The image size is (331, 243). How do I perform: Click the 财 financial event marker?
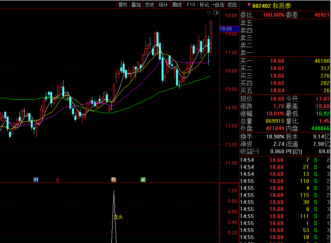[x=36, y=180]
